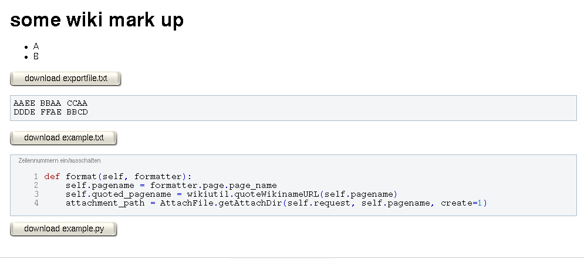Click line number 3 in code block

coord(36,194)
